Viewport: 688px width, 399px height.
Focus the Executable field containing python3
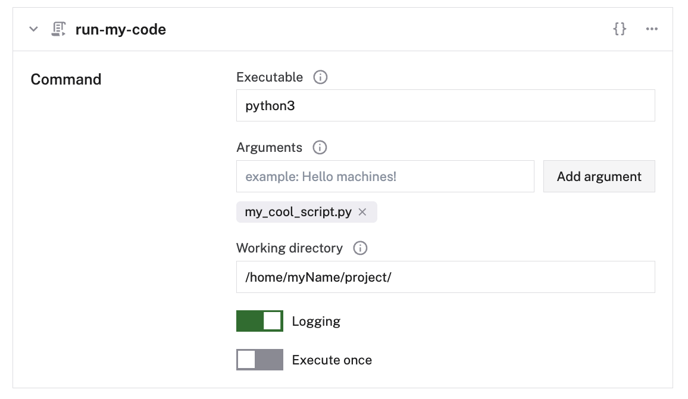[x=445, y=106]
